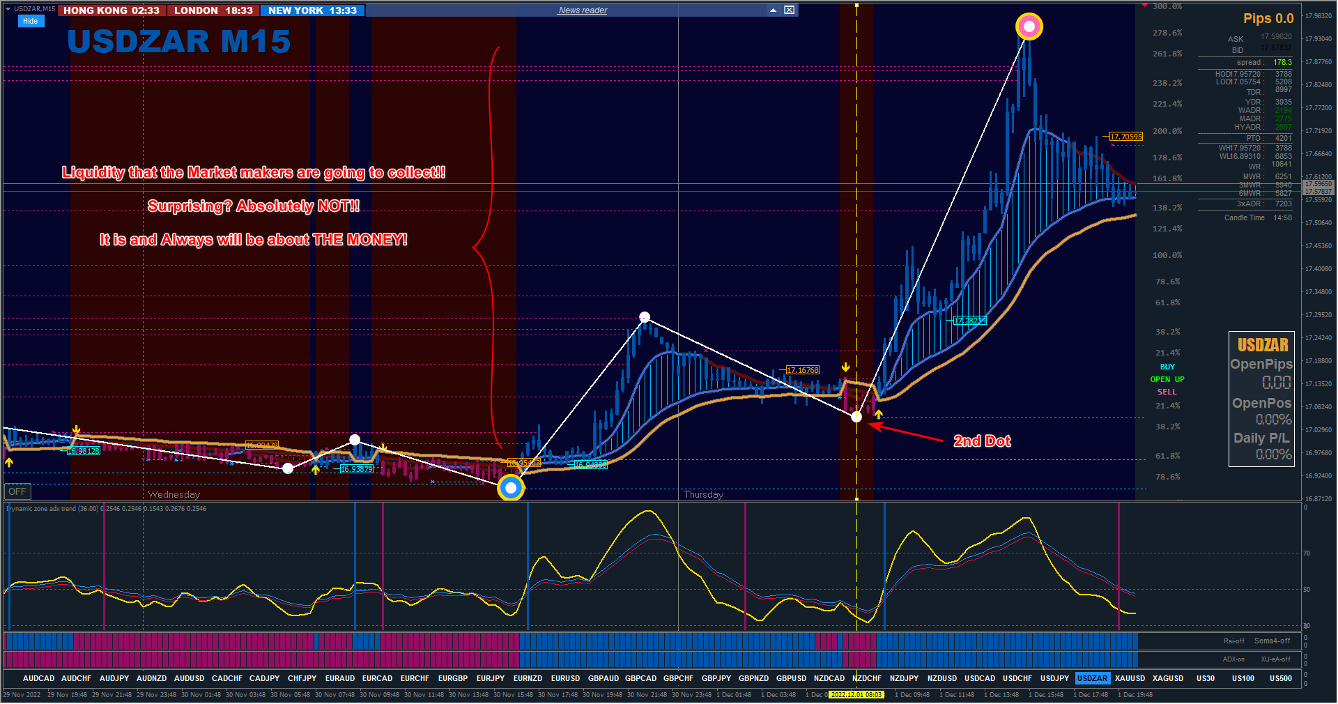Open the News reader link
1338x704 pixels.
pyautogui.click(x=583, y=10)
